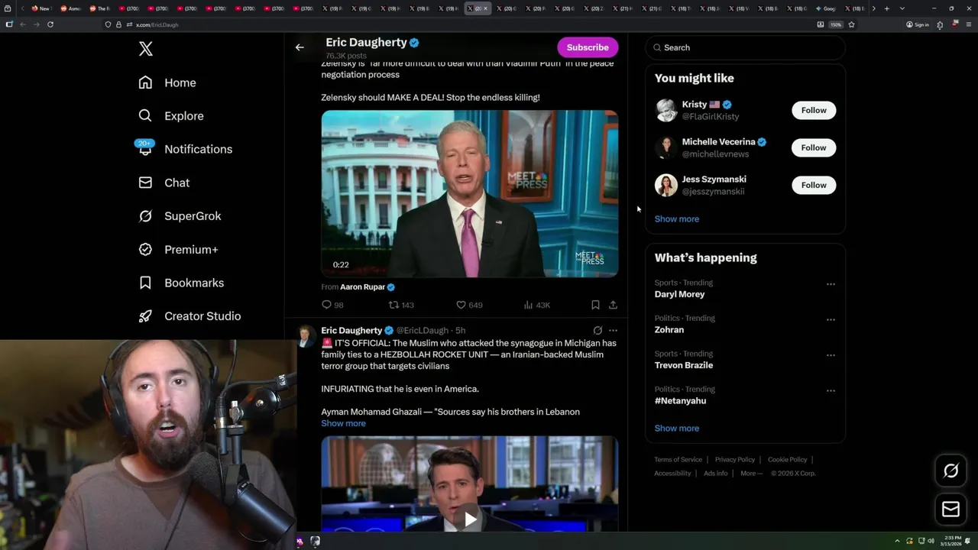View analytics of post with 43K views
Screen dimensions: 978x550
[x=536, y=305]
